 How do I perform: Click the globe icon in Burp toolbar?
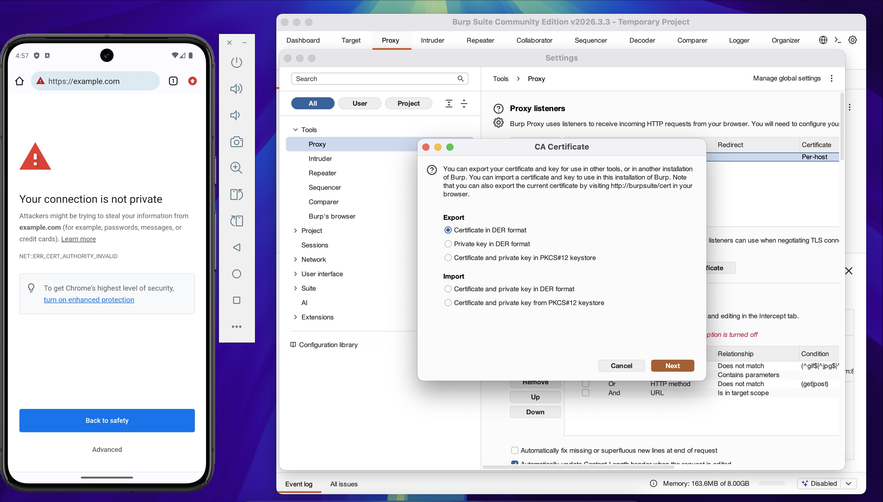pos(823,40)
